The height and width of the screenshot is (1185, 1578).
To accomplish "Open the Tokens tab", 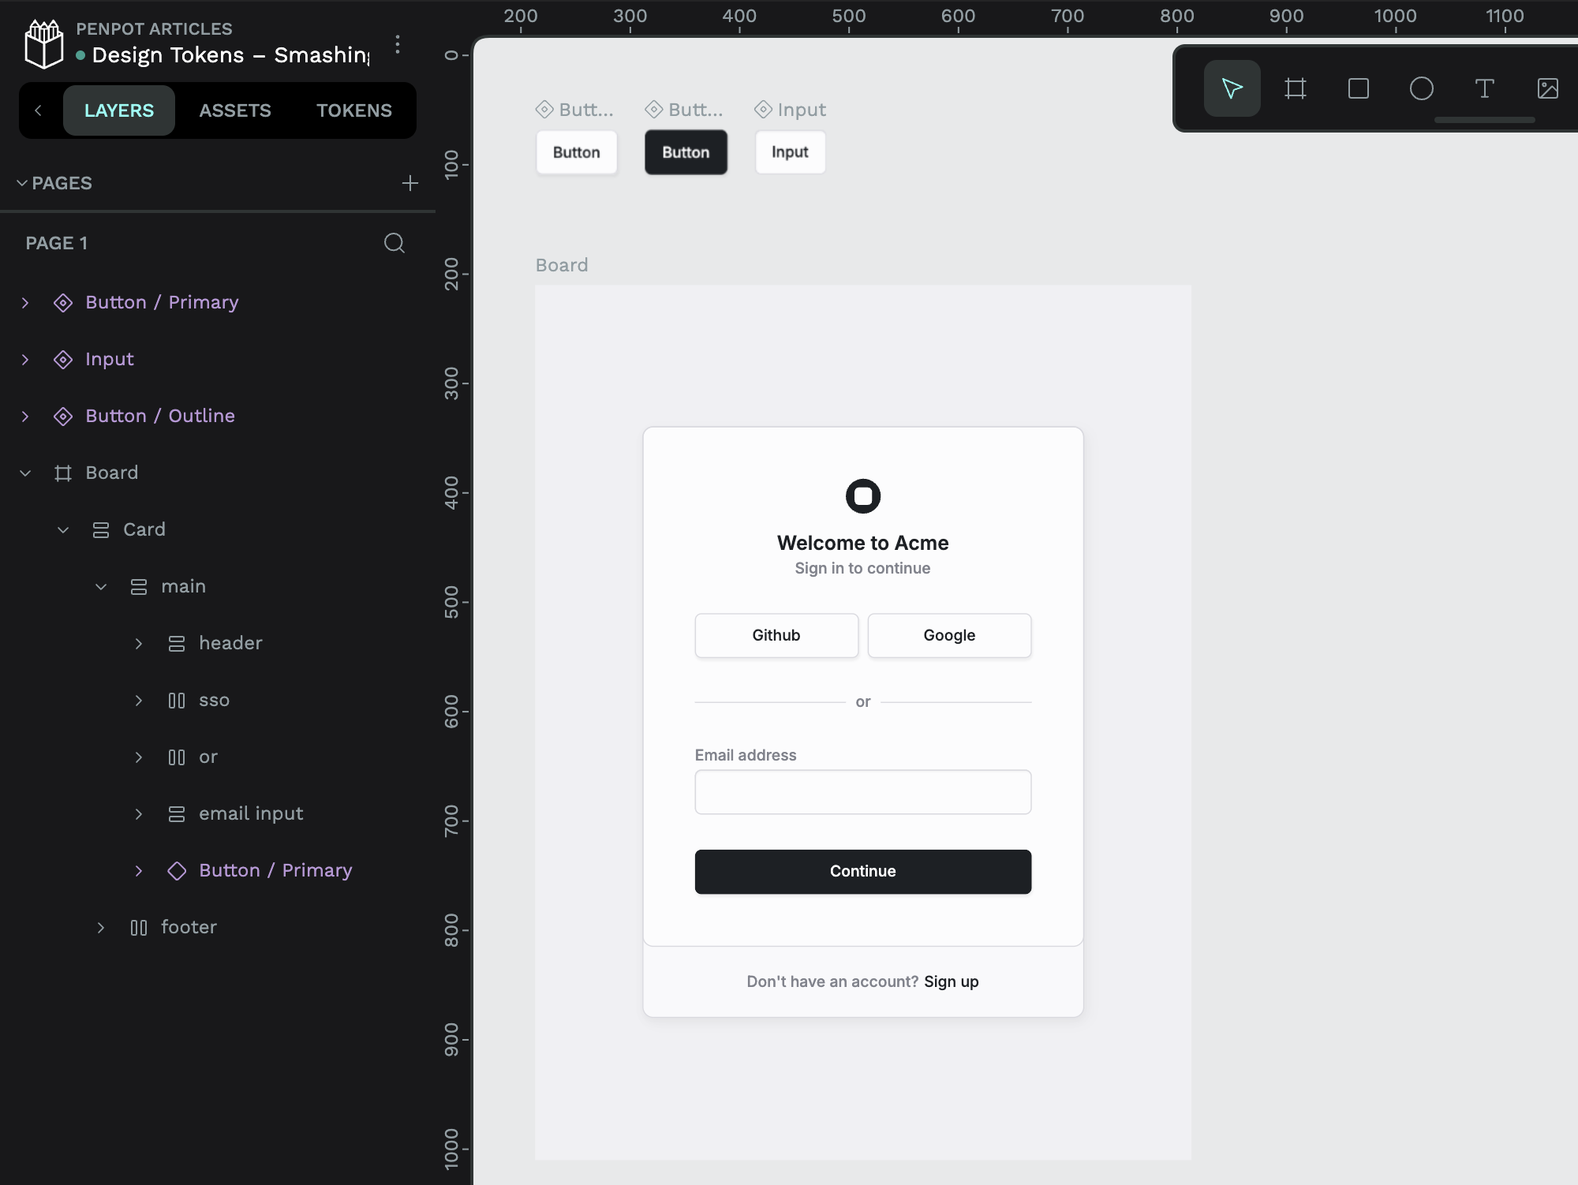I will (353, 110).
